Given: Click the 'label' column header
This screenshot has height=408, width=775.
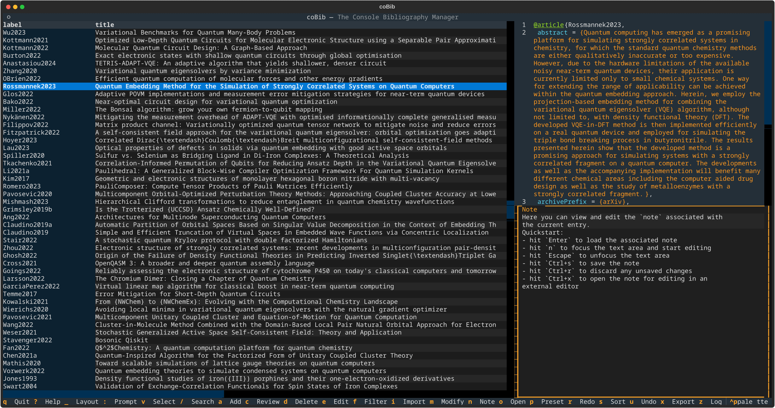Looking at the screenshot, I should 12,25.
